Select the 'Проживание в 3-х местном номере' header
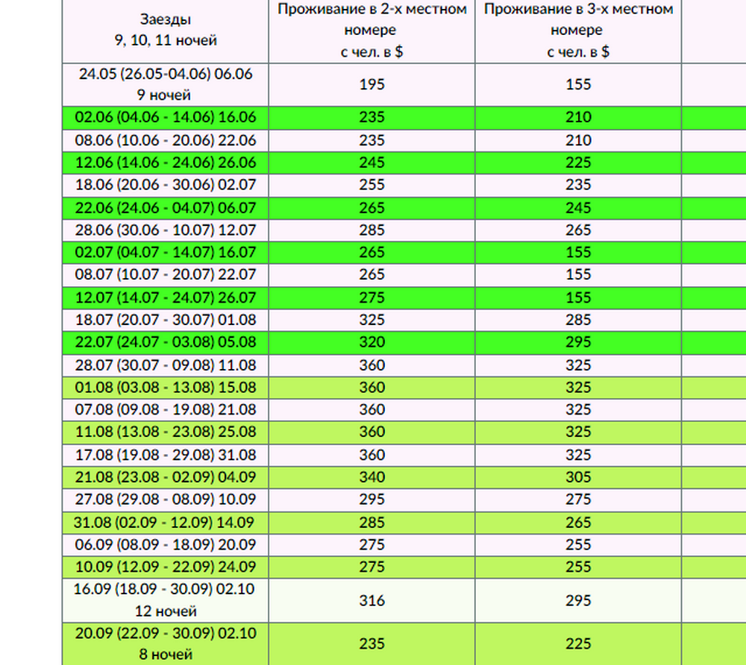This screenshot has height=665, width=746. [x=578, y=30]
